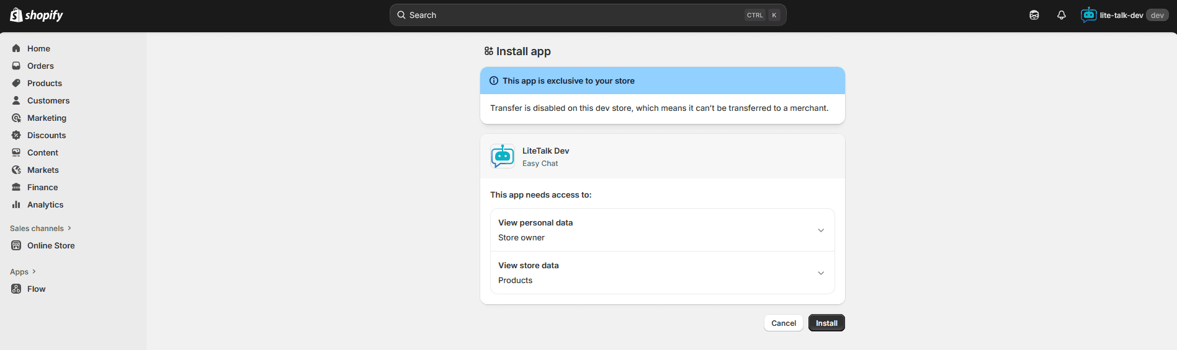The image size is (1177, 350).
Task: Click the 'Install app' page title
Action: [x=524, y=51]
